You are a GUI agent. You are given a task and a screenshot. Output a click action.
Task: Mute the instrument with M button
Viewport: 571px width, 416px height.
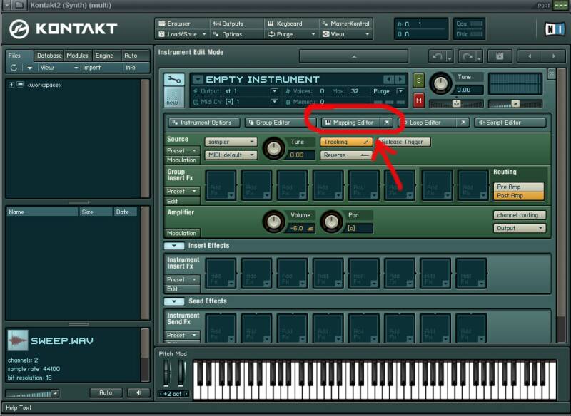(x=418, y=100)
